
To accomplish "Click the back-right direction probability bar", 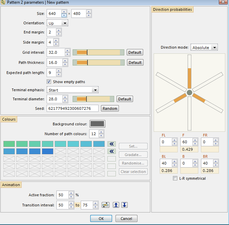I will click(x=208, y=103).
